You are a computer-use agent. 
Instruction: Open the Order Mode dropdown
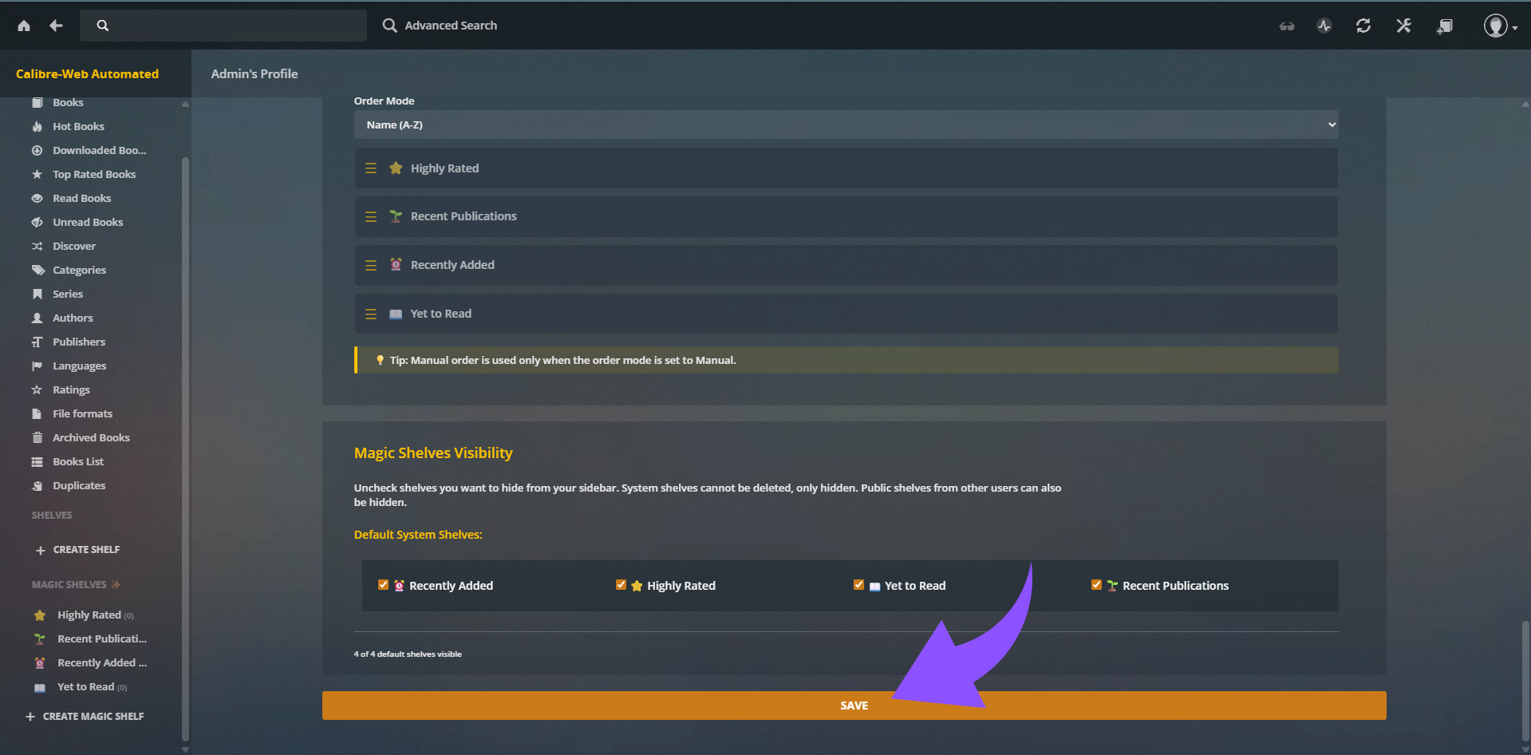pyautogui.click(x=846, y=125)
